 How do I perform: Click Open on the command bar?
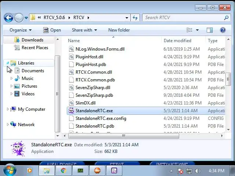(52, 30)
